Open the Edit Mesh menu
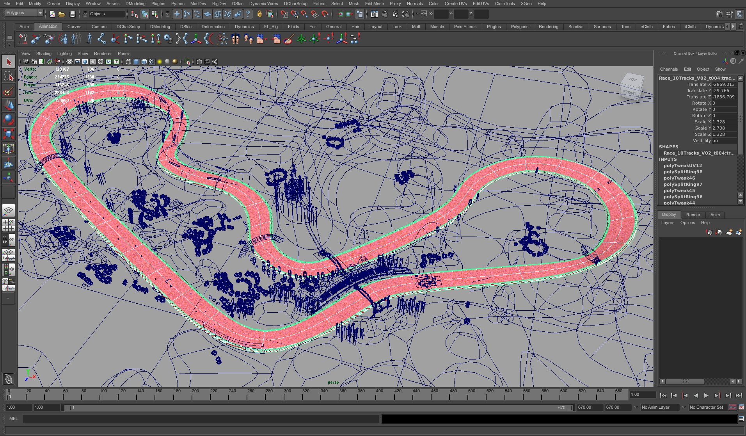This screenshot has height=436, width=746. tap(374, 4)
